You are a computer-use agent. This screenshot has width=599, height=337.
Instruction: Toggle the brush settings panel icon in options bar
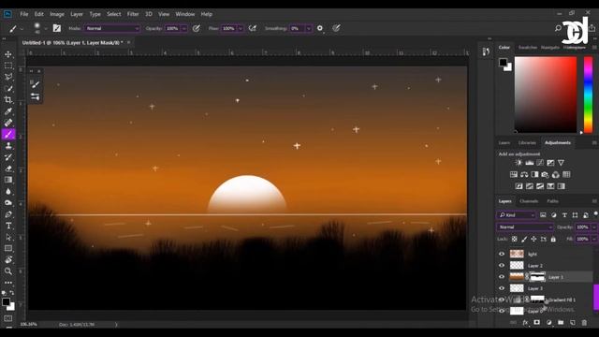[x=57, y=28]
